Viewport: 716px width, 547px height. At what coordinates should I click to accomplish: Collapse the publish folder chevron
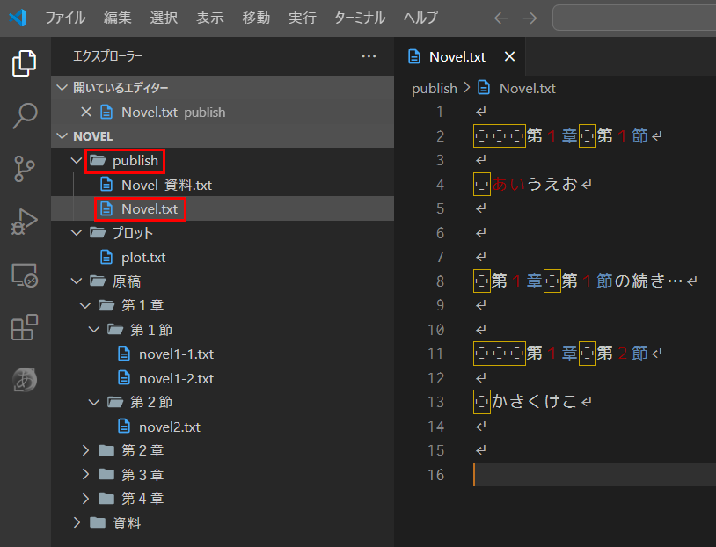coord(77,160)
